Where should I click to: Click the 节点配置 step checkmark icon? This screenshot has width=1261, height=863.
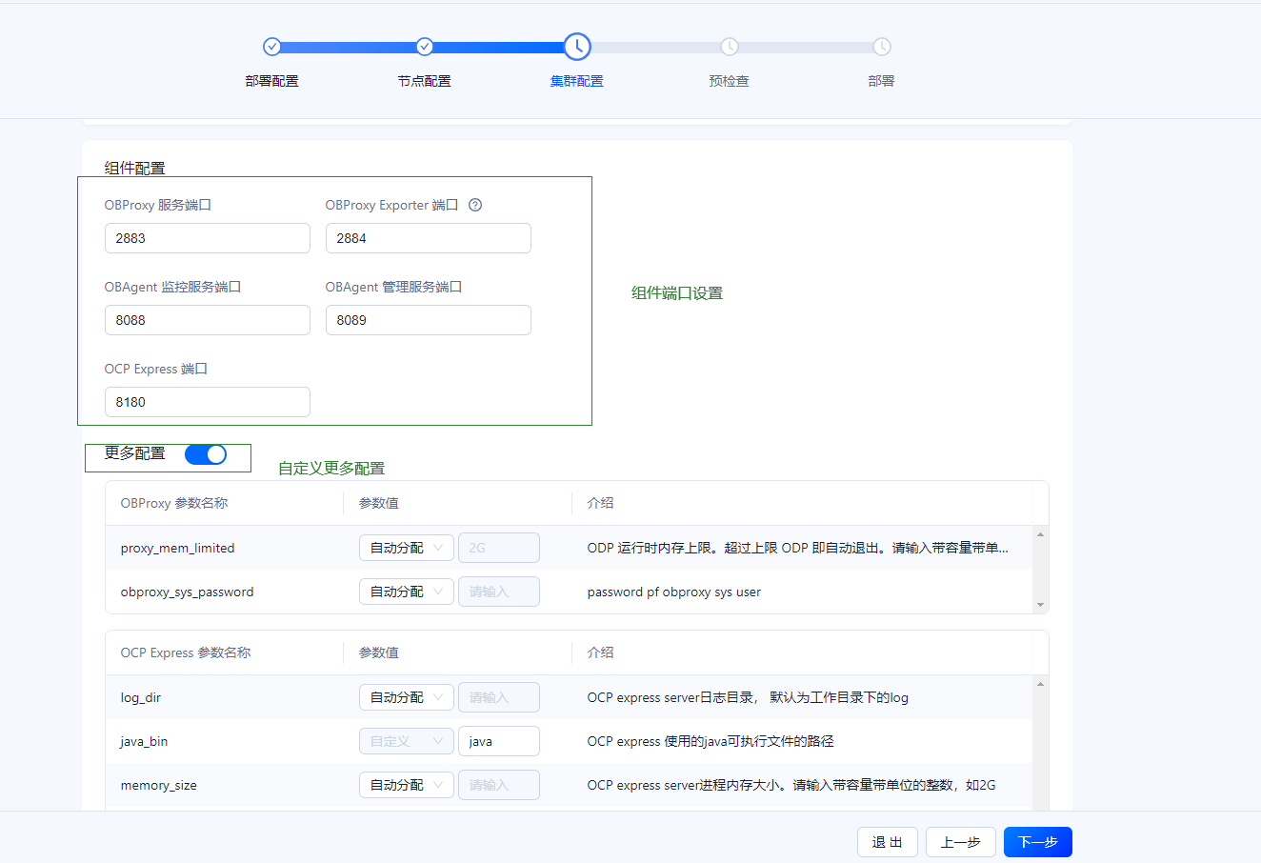pos(425,47)
